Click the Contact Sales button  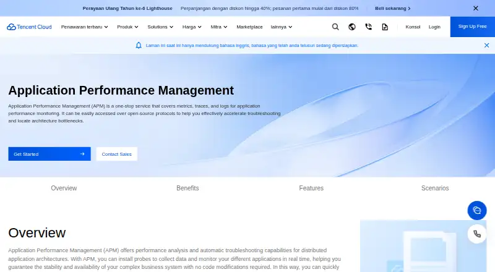coord(117,154)
